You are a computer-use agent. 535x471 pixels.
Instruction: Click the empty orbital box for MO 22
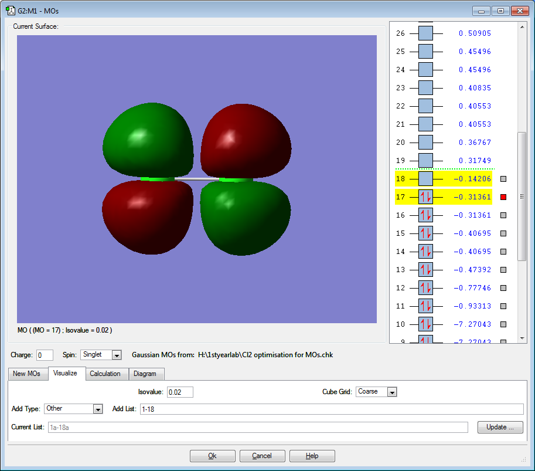pyautogui.click(x=425, y=106)
